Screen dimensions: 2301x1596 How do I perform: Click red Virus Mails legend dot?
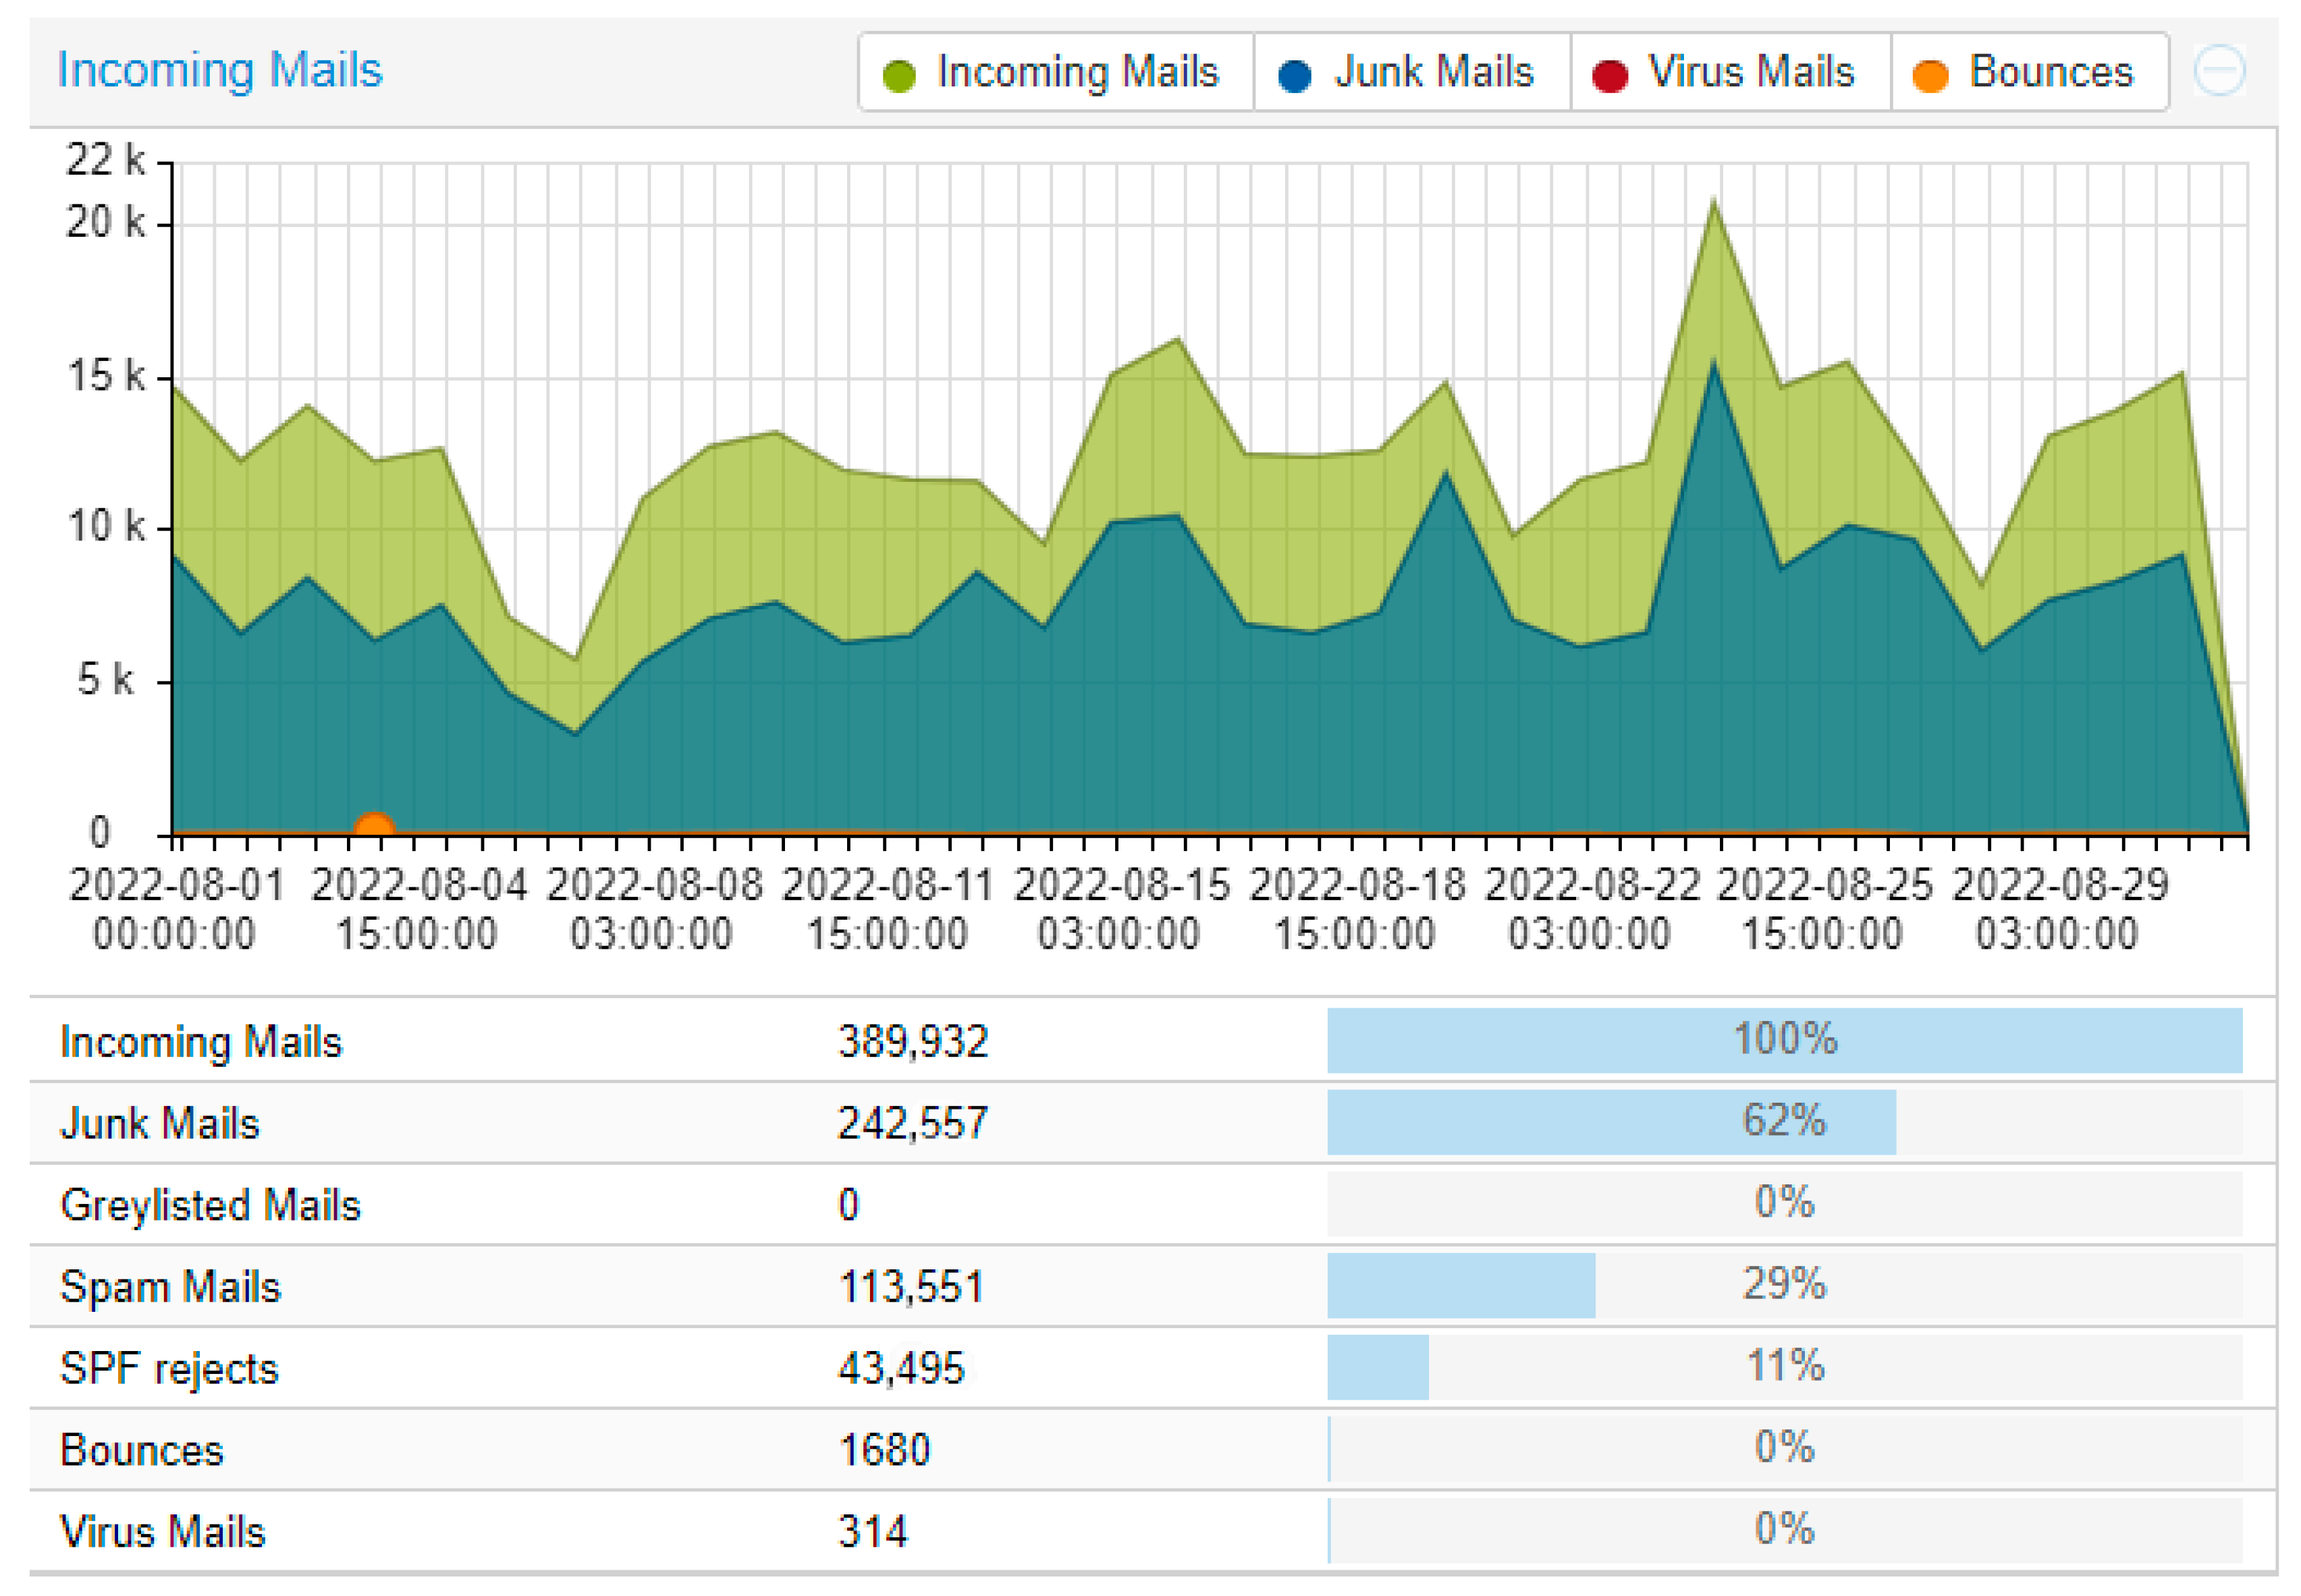click(1609, 76)
